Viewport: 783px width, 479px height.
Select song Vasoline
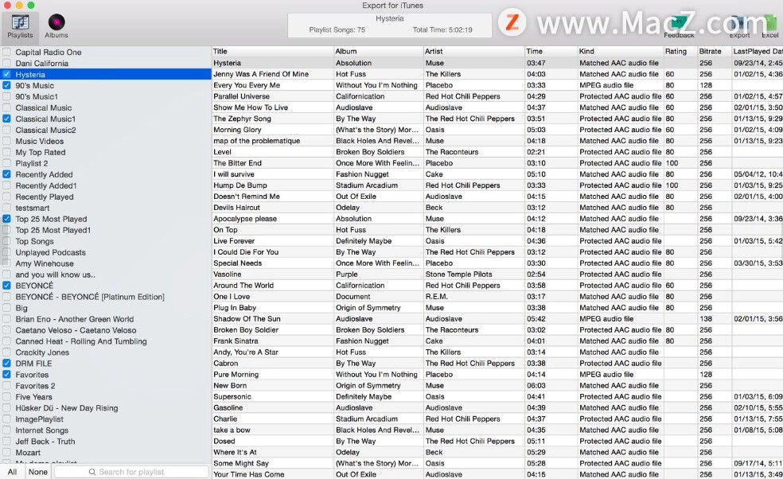(228, 275)
